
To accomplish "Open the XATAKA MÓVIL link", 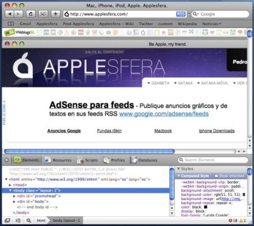I will [x=214, y=83].
